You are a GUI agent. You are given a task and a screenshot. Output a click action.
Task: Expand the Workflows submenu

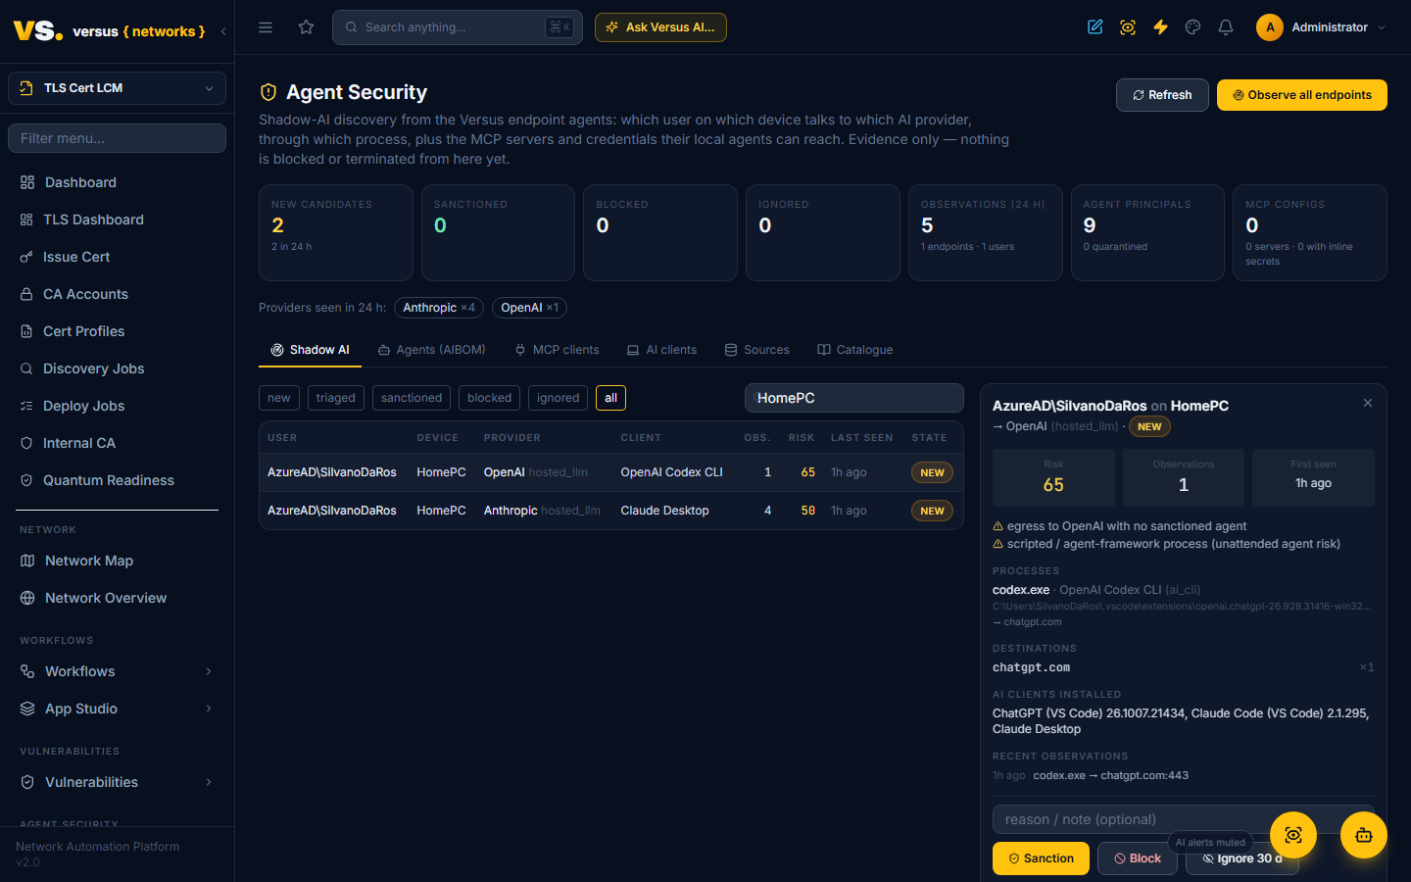pyautogui.click(x=117, y=671)
